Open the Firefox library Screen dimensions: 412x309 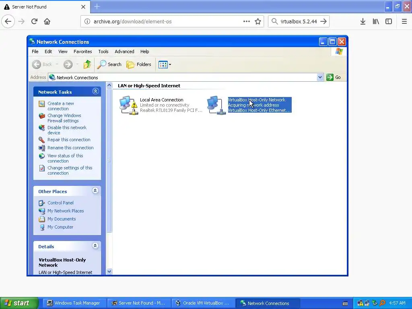coord(376,22)
